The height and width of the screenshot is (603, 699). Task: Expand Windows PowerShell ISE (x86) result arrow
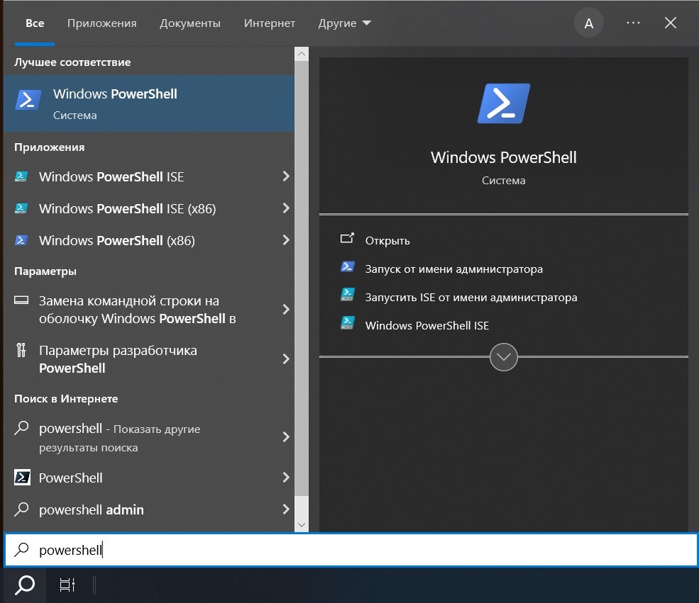click(x=286, y=208)
